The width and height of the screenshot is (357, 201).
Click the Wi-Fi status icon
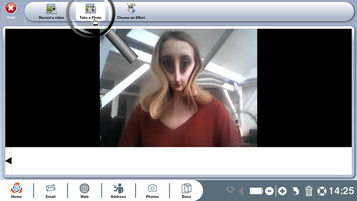point(230,190)
